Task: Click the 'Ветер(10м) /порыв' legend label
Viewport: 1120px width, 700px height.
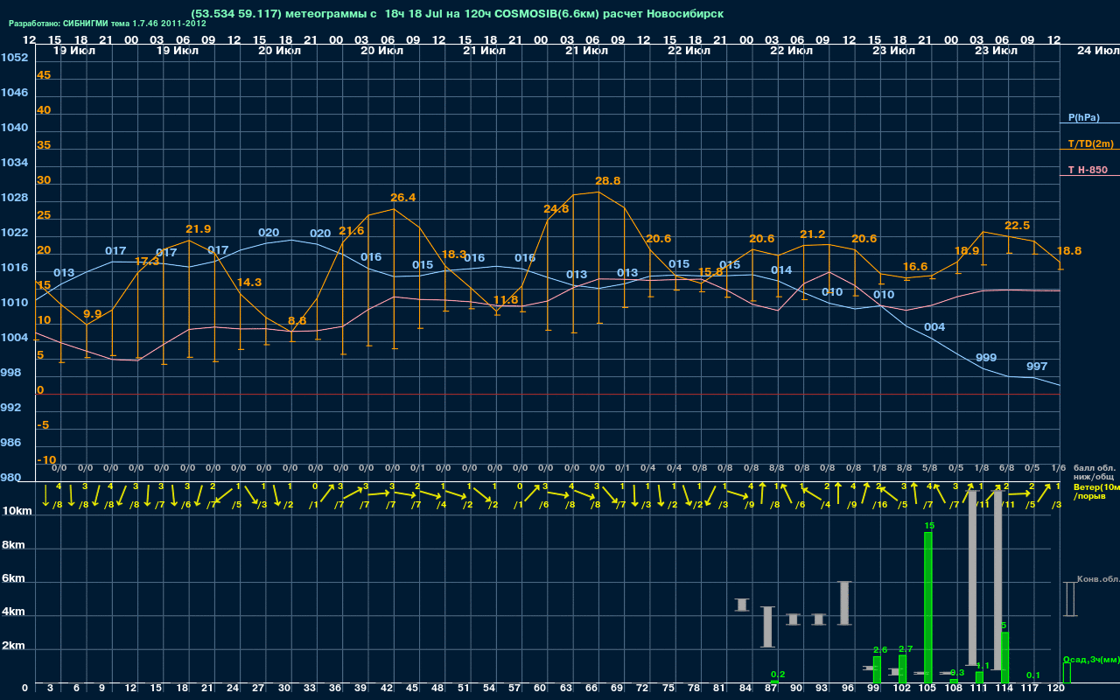Action: [1096, 491]
